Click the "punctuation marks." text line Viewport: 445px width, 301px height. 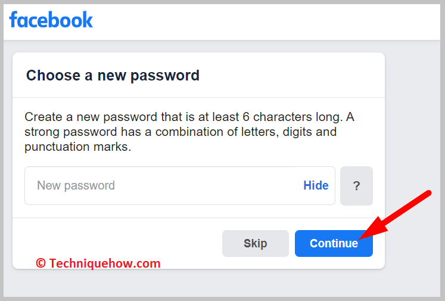[77, 147]
